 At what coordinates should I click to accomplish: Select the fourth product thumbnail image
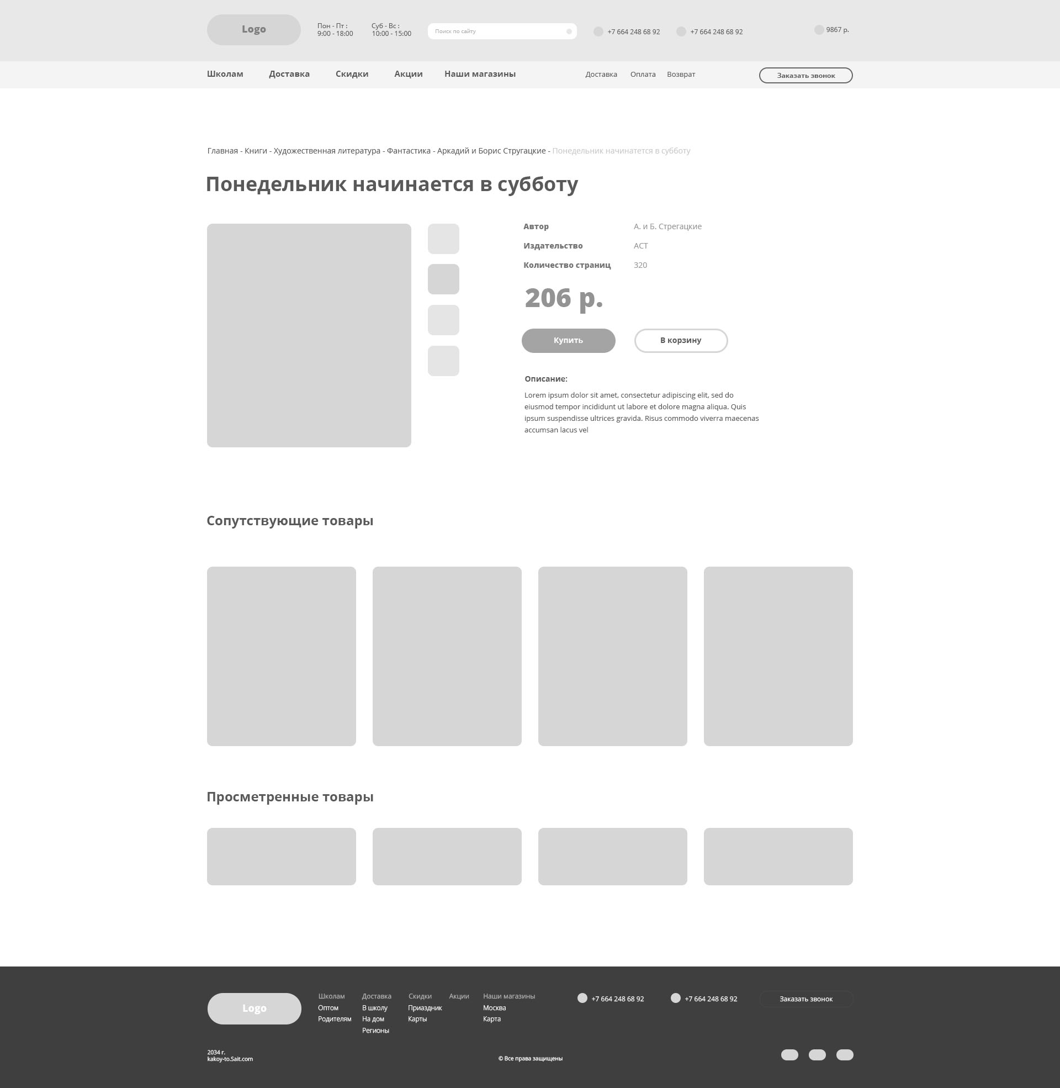coord(443,361)
